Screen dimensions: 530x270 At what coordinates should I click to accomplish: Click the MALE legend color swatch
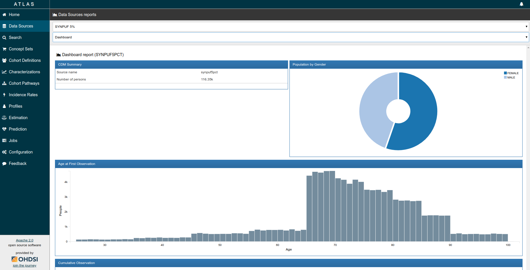pyautogui.click(x=505, y=77)
